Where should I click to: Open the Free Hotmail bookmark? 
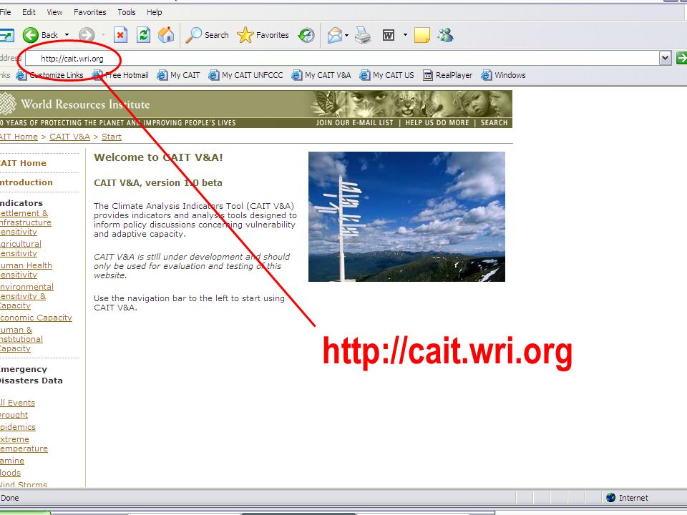[x=120, y=75]
